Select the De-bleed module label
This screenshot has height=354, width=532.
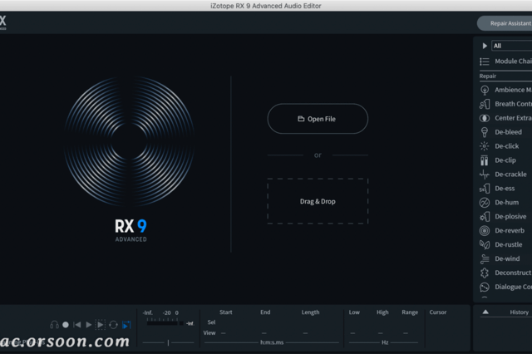coord(508,132)
